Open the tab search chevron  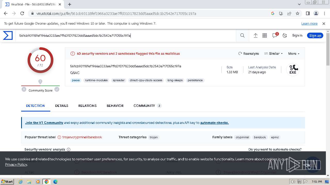click(x=299, y=4)
